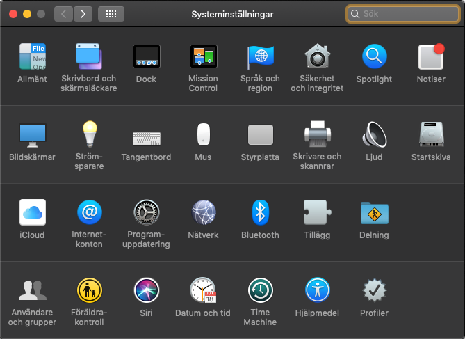The height and width of the screenshot is (339, 465).
Task: Focus the Sök search field
Action: [x=403, y=14]
